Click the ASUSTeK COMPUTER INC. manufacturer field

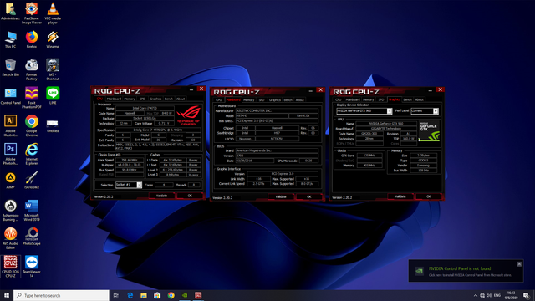277,111
